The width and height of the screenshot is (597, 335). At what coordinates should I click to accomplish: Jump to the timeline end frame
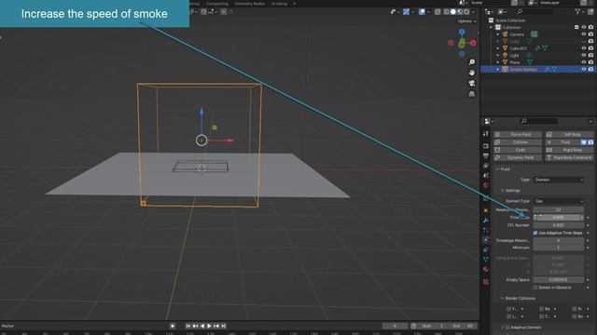click(224, 326)
